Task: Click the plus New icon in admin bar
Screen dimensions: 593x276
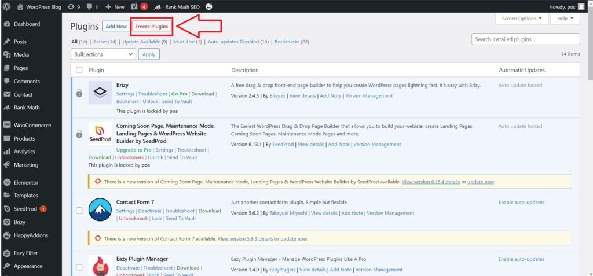Action: pos(108,7)
